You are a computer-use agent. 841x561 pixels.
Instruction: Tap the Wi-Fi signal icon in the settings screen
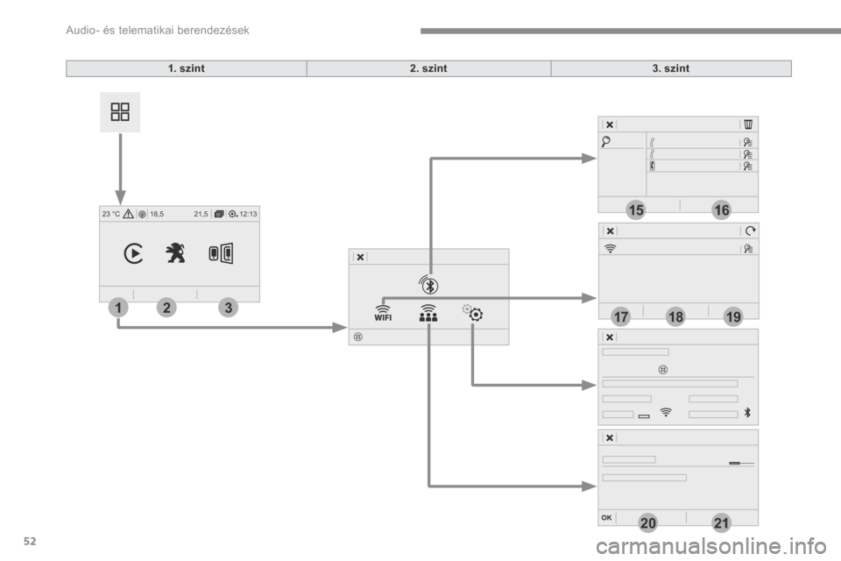pos(666,412)
